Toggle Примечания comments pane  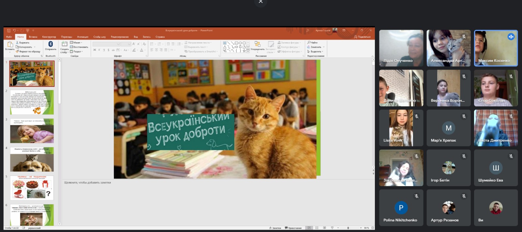click(x=293, y=228)
